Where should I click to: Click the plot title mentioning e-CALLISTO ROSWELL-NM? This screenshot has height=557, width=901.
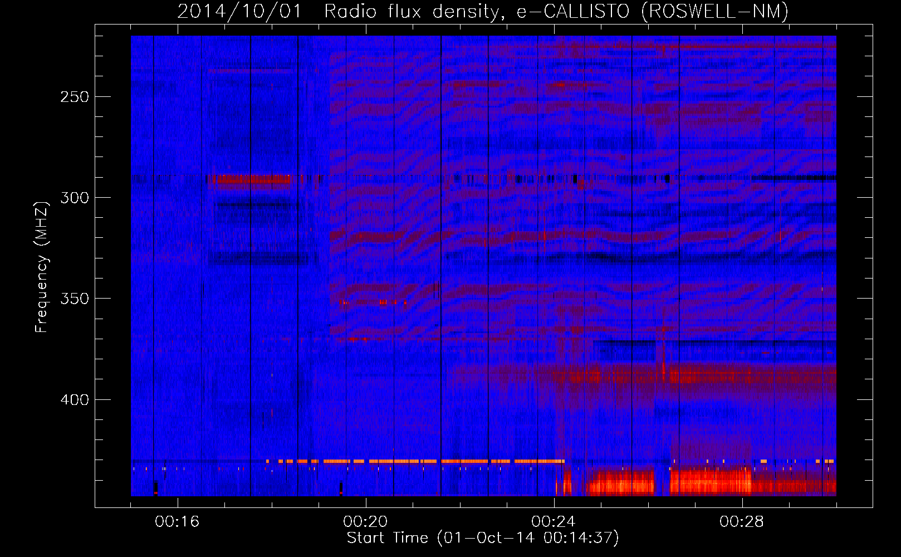(x=483, y=11)
